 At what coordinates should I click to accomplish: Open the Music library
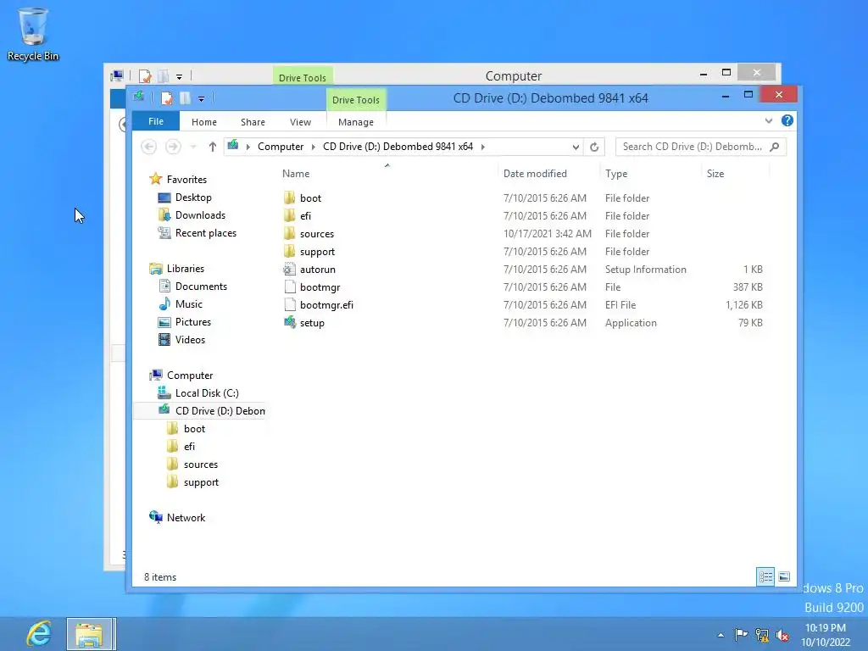tap(189, 304)
